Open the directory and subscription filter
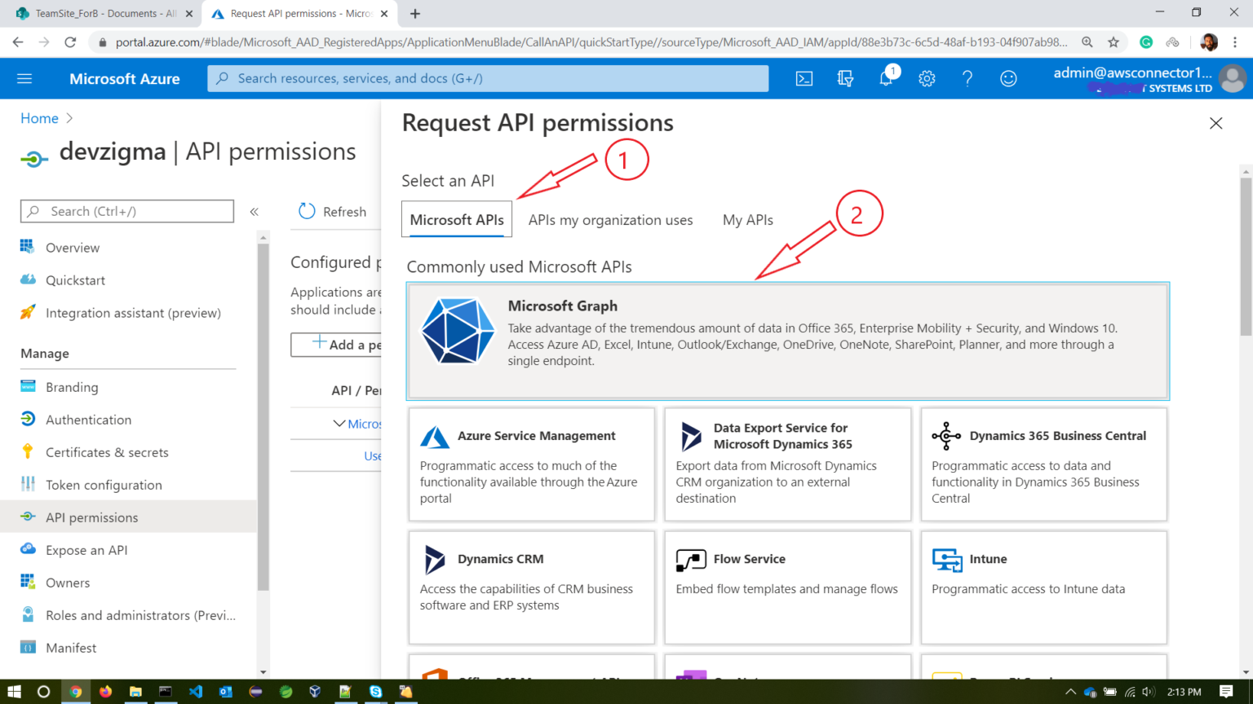This screenshot has height=704, width=1253. pos(845,78)
